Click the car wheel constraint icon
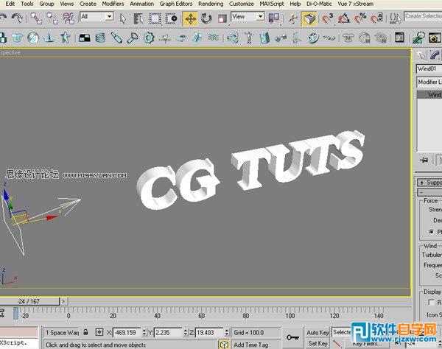 click(312, 38)
